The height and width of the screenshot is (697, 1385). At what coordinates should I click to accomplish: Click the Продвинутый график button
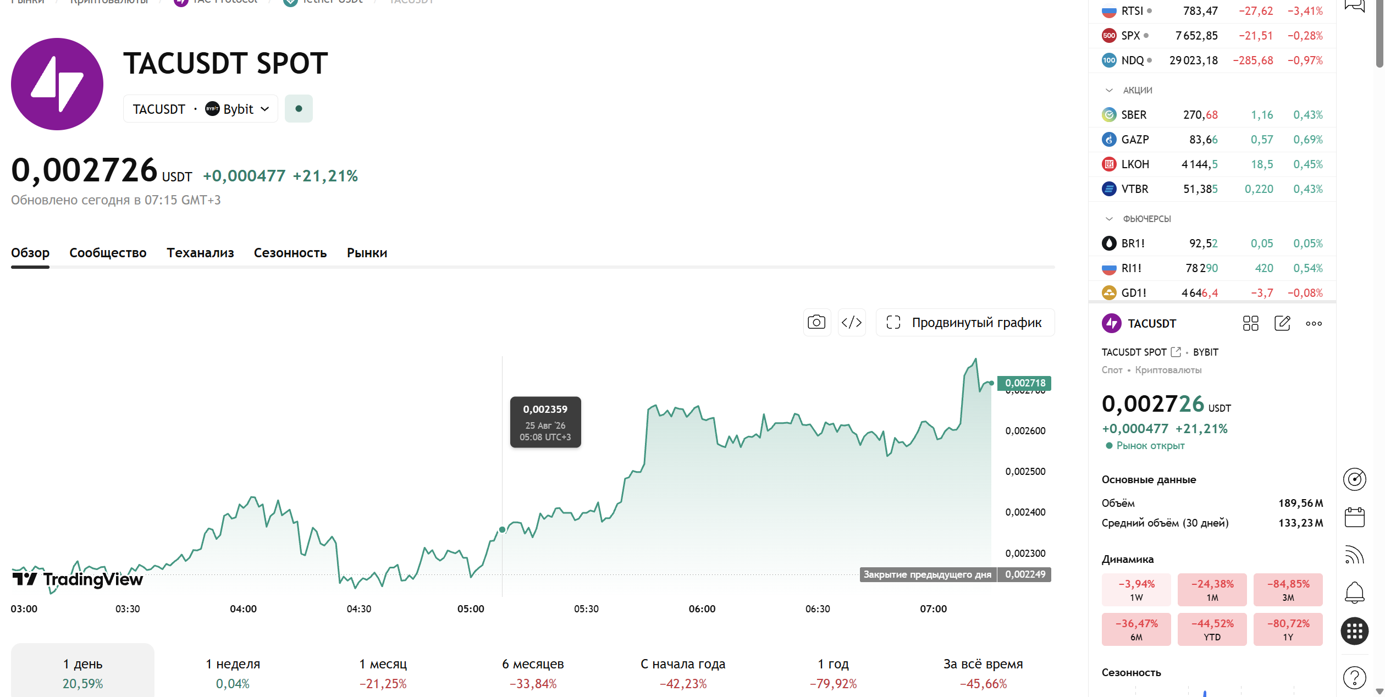965,322
